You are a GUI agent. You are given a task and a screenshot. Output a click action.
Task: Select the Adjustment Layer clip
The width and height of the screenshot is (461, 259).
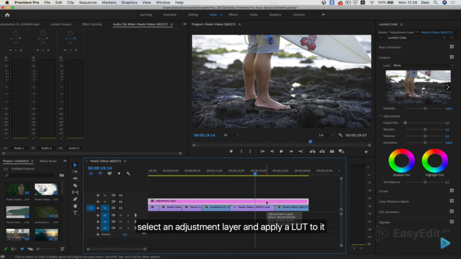pyautogui.click(x=228, y=201)
